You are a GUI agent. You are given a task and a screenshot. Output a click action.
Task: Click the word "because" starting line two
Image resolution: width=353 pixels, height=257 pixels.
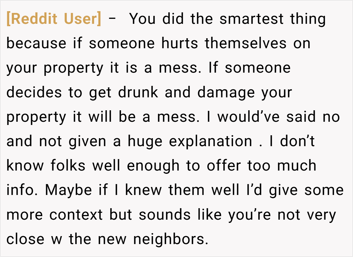tap(36, 44)
